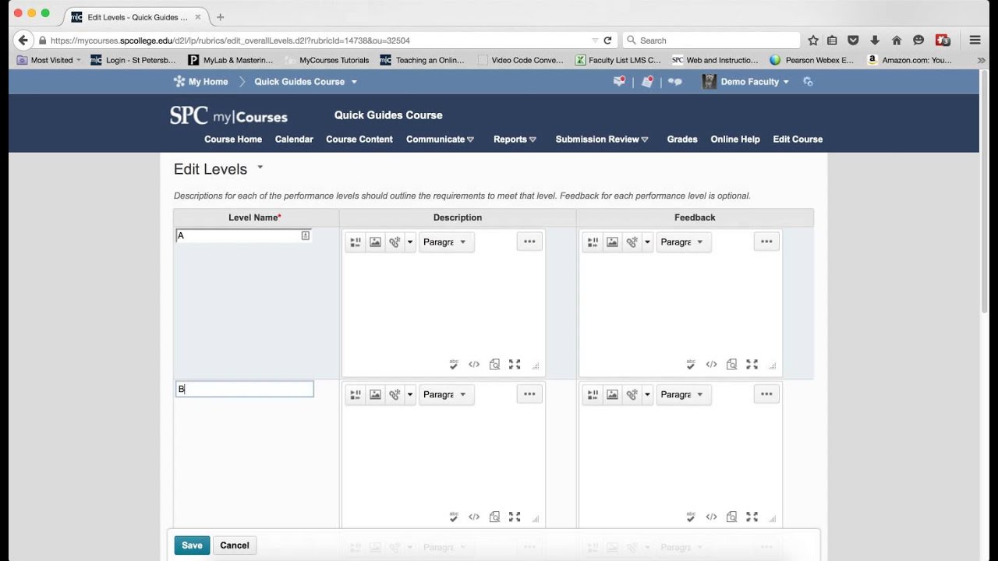
Task: Fullscreen icon in level A Feedback editor
Action: coord(752,364)
